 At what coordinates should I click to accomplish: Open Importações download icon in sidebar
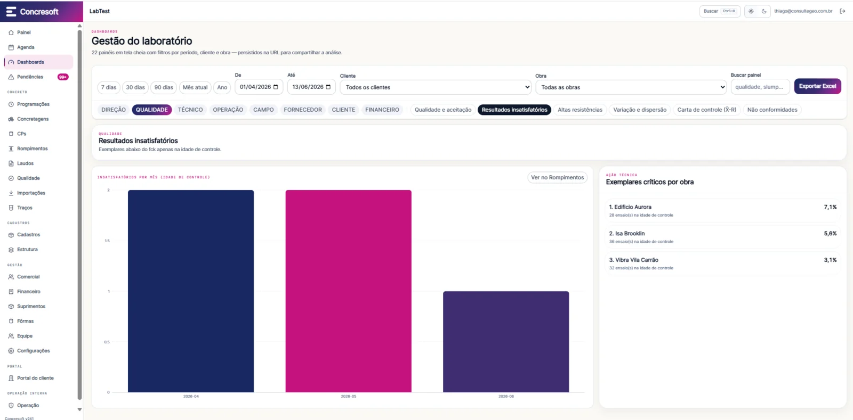point(11,193)
